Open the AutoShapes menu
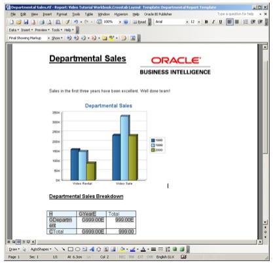The height and width of the screenshot is (267, 273). tap(41, 249)
